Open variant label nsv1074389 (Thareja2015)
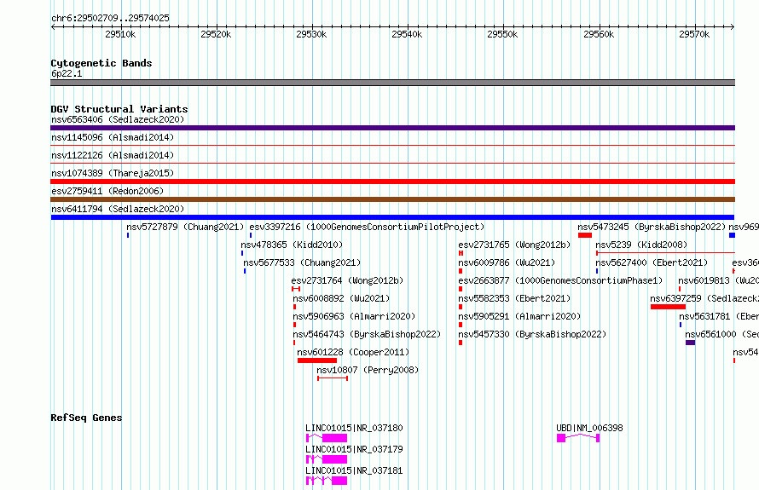Screen dimensions: 759x490 (x=113, y=173)
